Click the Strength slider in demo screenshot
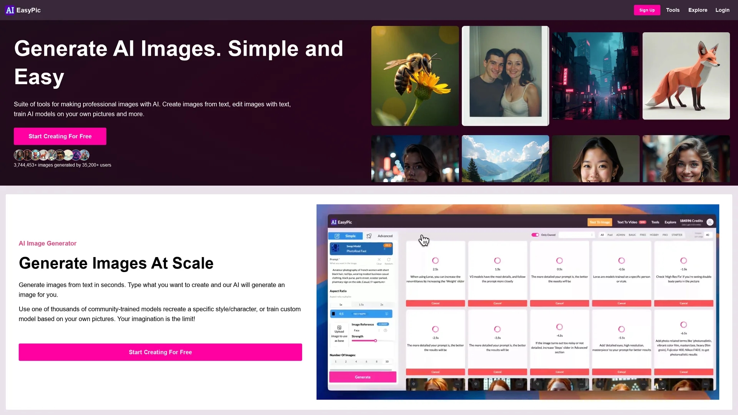 point(372,341)
